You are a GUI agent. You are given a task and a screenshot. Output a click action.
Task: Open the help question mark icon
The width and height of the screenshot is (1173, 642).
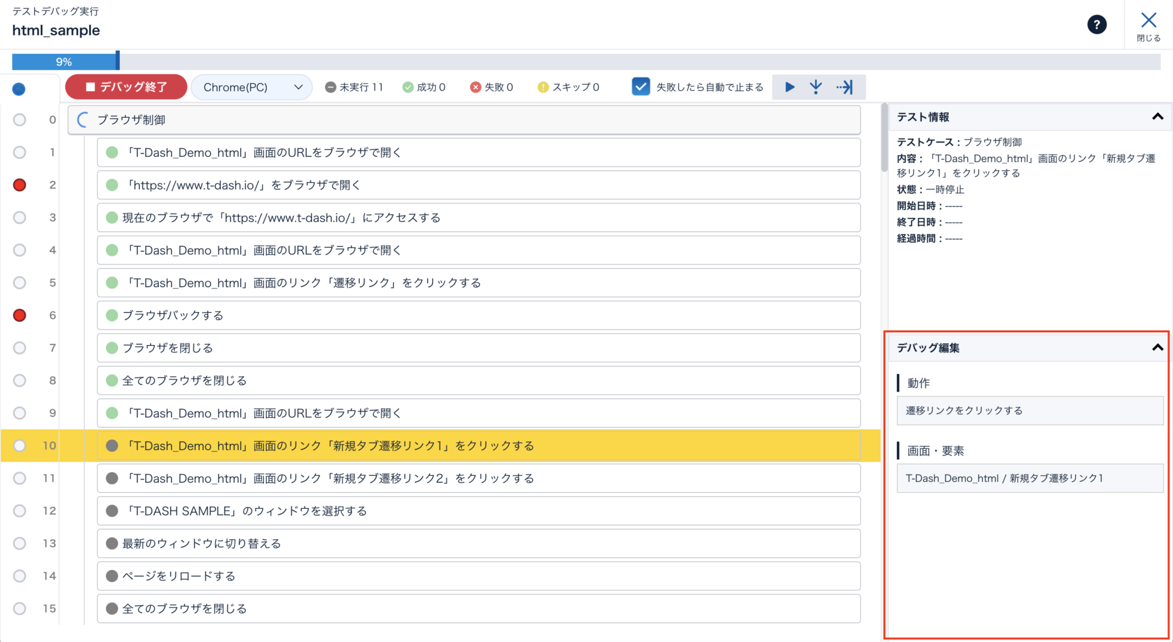click(x=1097, y=24)
